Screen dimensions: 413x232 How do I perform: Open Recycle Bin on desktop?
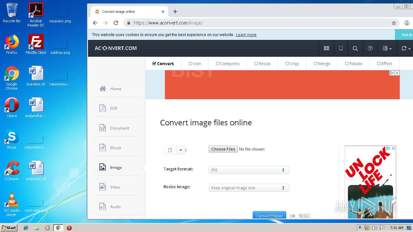click(x=12, y=13)
